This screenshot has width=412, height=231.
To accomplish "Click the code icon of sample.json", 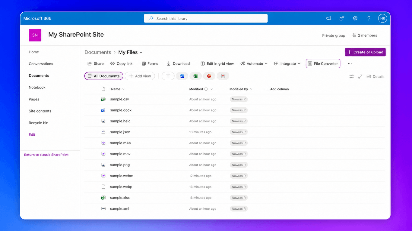I will tap(103, 132).
